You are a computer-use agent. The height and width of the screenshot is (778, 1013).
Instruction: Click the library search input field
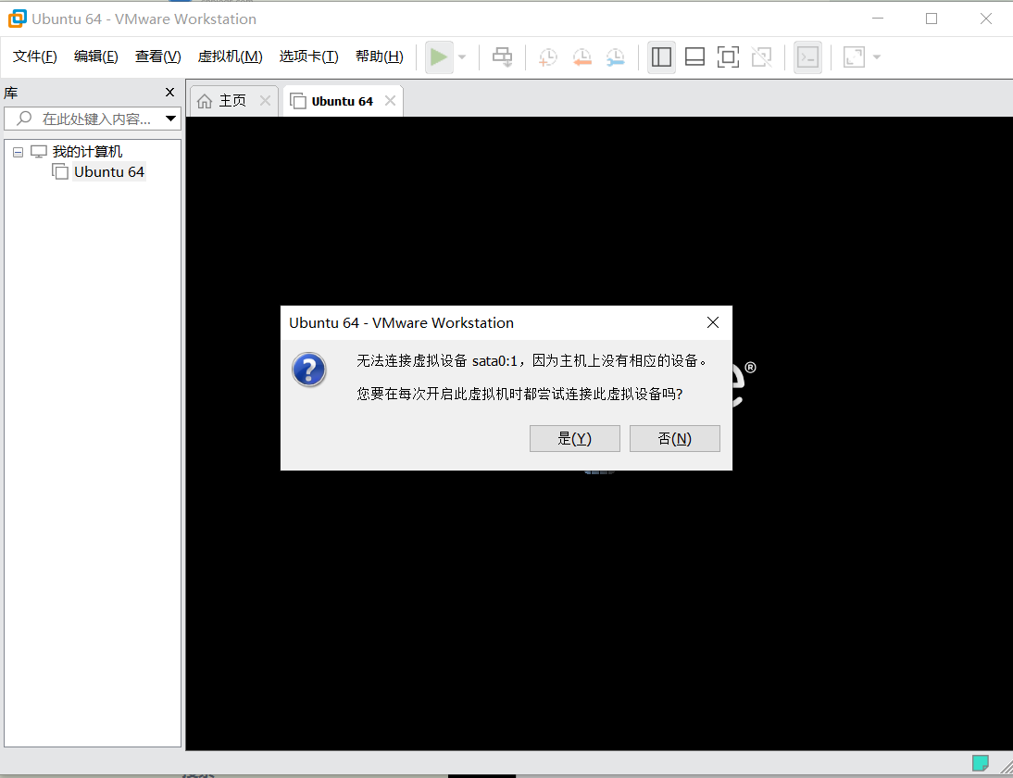88,119
